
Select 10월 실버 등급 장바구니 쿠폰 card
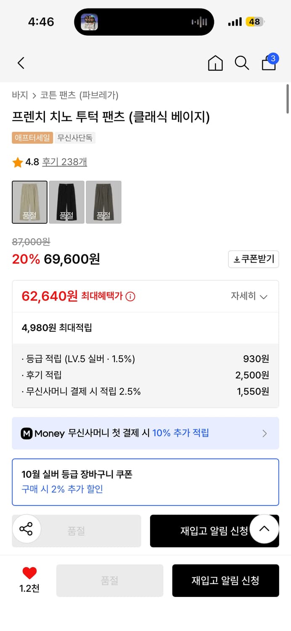(145, 482)
